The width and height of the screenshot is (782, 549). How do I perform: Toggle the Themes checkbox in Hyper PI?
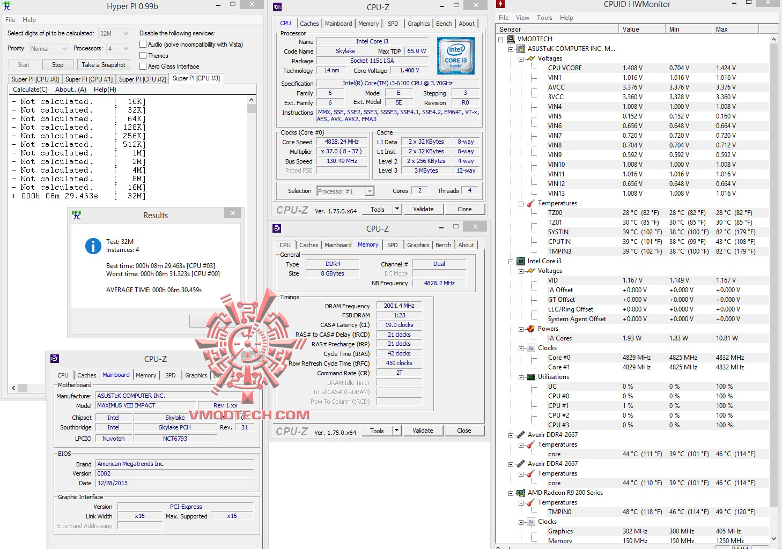143,55
